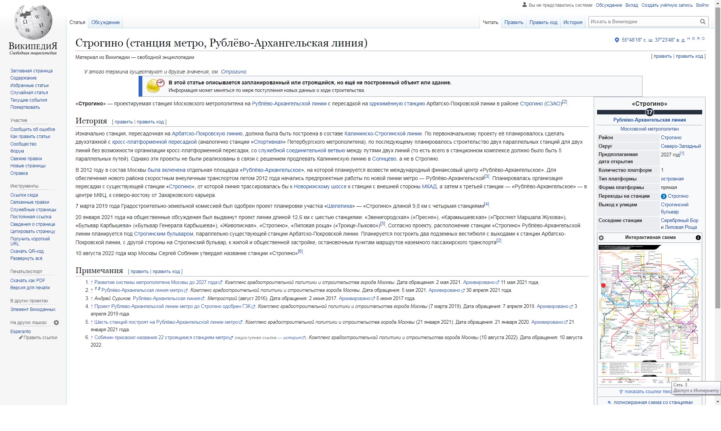Click the Войти login link

click(702, 5)
